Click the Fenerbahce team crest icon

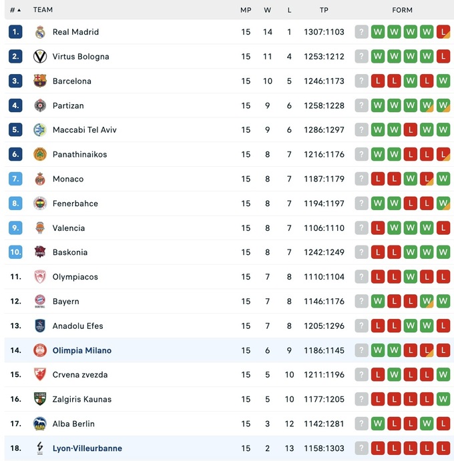click(x=40, y=203)
